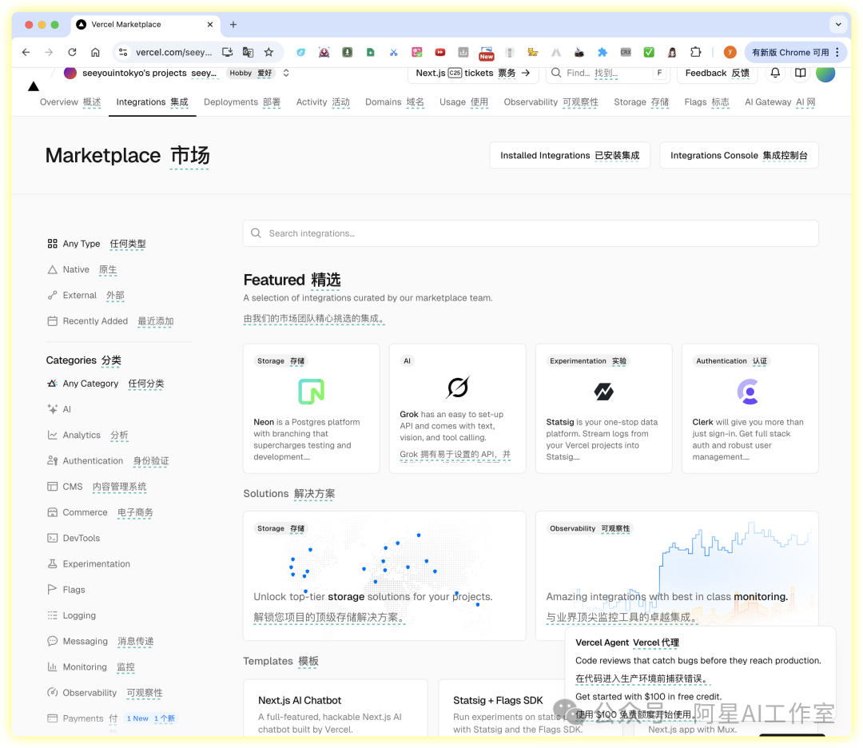Switch to the Deployments tab

coord(242,101)
